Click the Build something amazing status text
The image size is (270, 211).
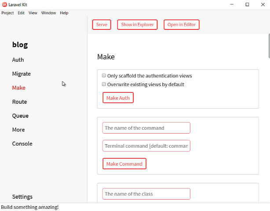pyautogui.click(x=30, y=207)
